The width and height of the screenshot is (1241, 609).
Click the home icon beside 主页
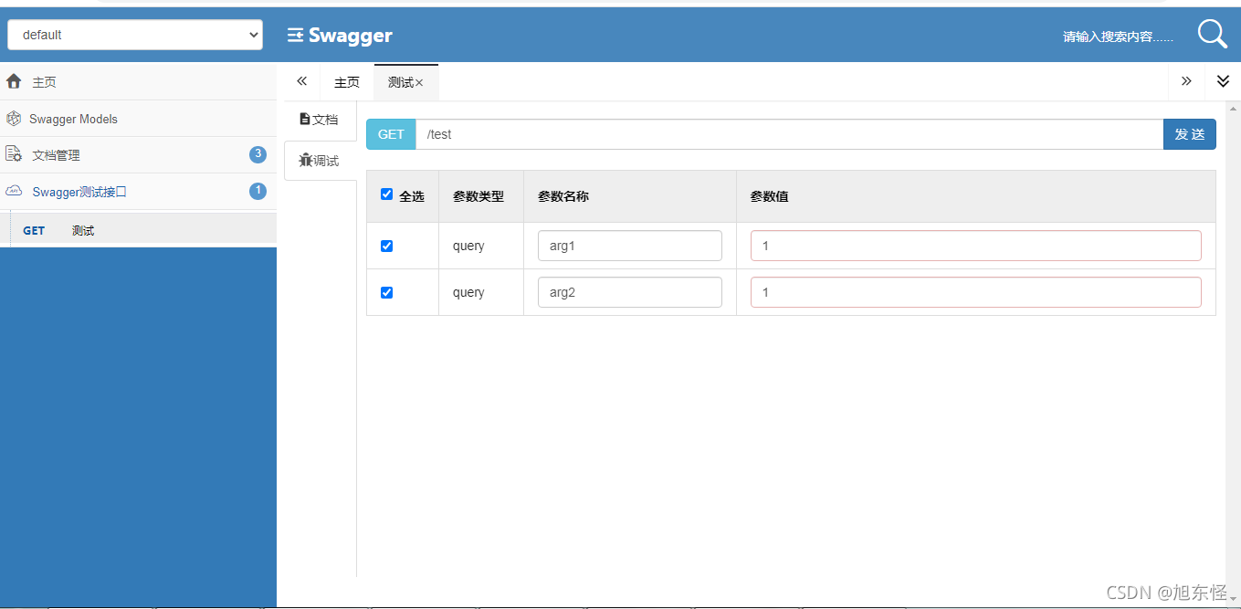point(13,81)
